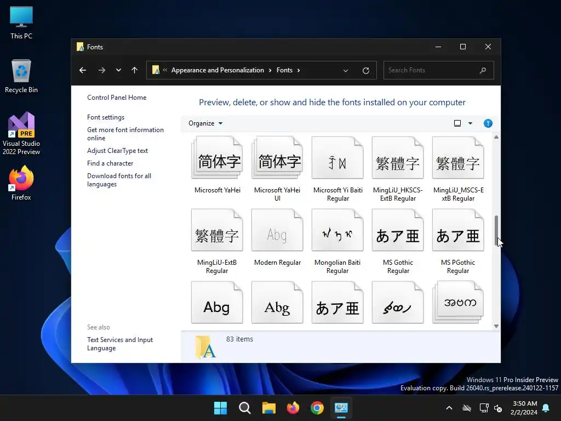This screenshot has width=561, height=421.
Task: Open the Microsoft YaHei font icon
Action: (x=217, y=158)
